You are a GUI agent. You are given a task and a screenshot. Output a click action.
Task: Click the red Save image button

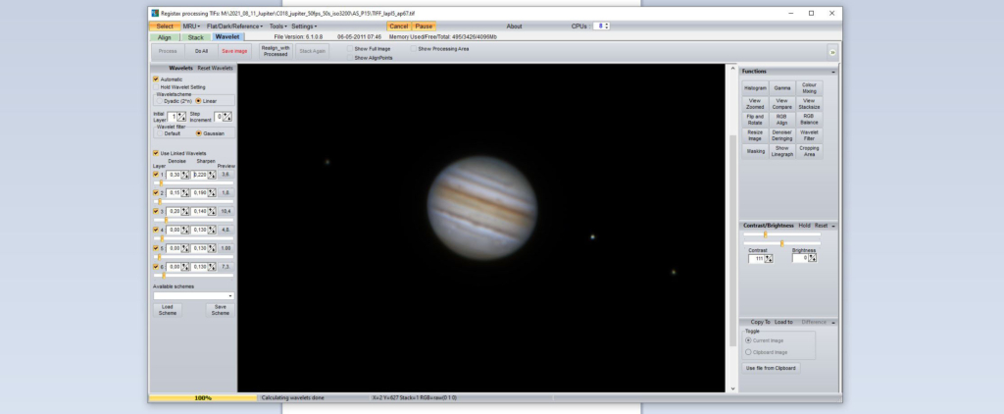coord(234,51)
